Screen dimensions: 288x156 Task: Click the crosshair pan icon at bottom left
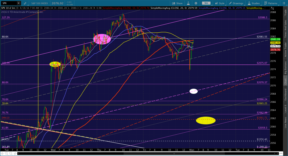click(2, 153)
